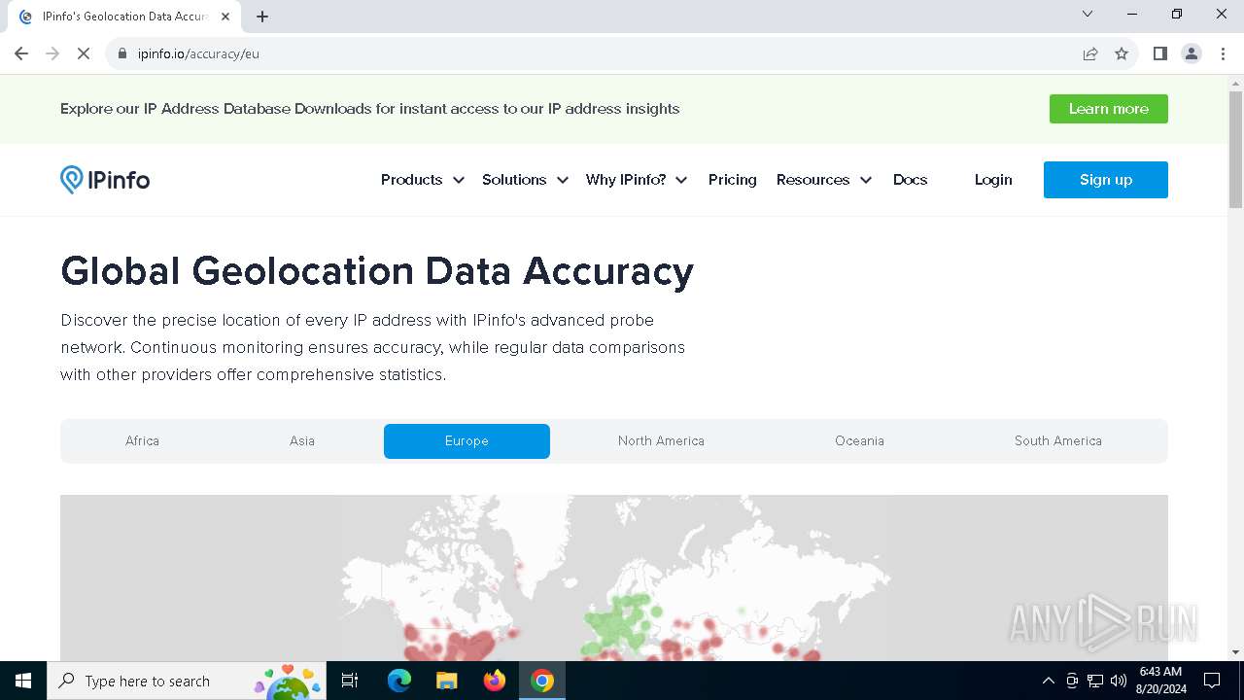
Task: Open Task View on the taskbar
Action: click(x=350, y=681)
